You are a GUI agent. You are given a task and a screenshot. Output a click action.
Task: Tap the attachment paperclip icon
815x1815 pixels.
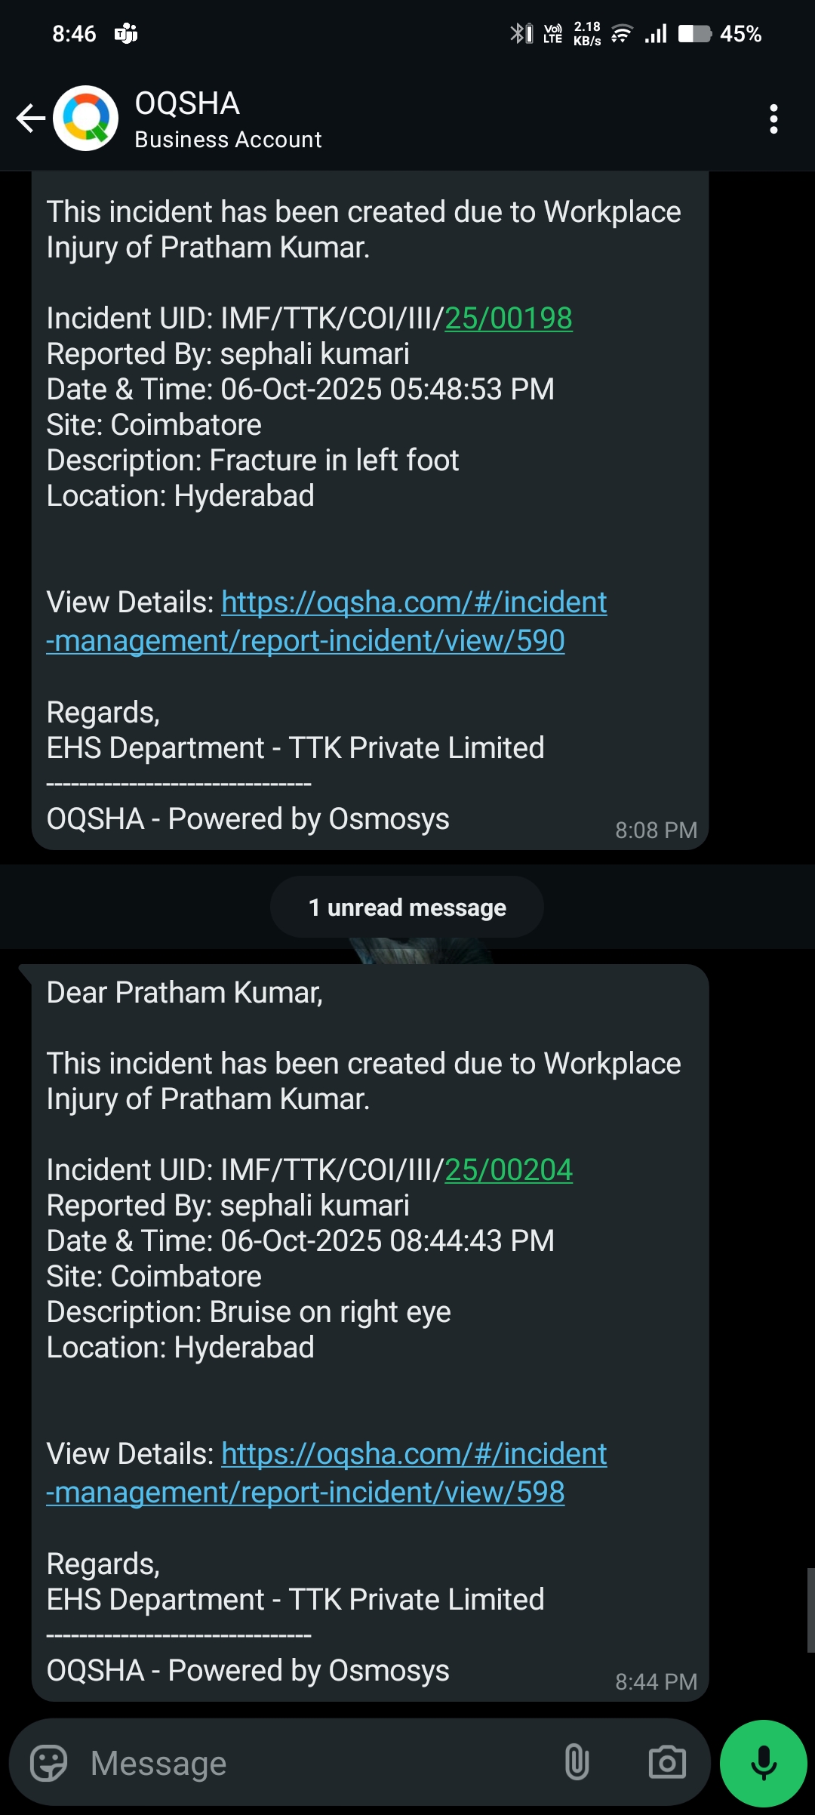coord(577,1764)
